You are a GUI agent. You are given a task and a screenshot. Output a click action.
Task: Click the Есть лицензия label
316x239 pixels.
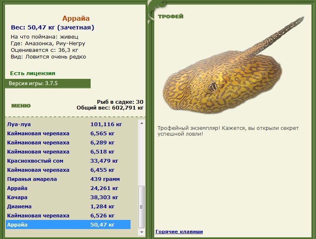pyautogui.click(x=33, y=73)
